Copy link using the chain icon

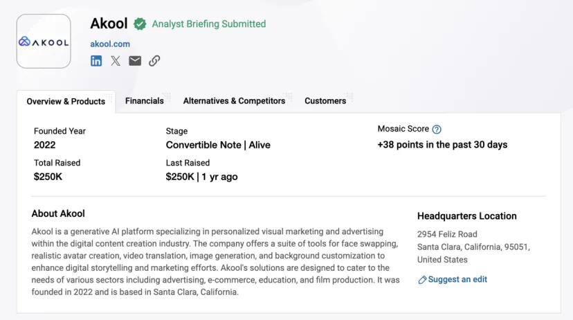click(x=154, y=61)
